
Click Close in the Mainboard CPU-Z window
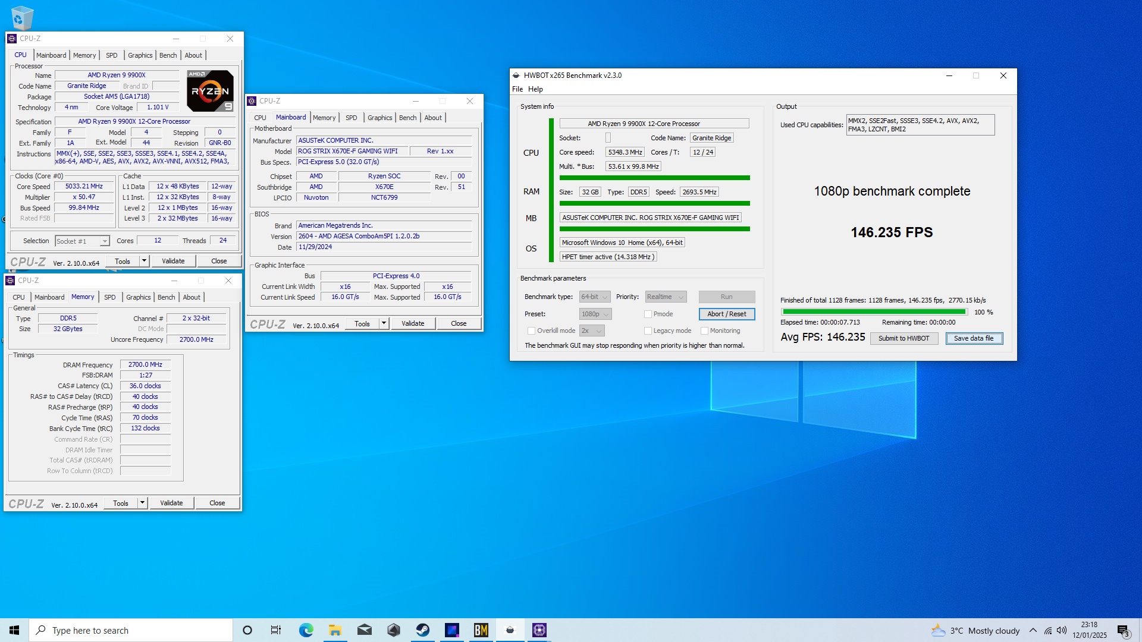(x=459, y=323)
